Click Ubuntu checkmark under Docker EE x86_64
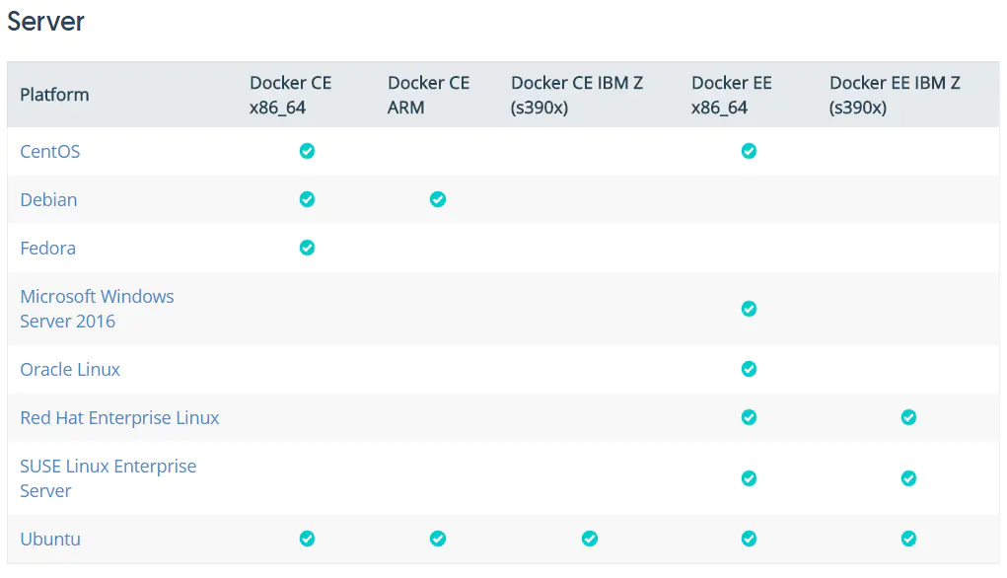 [x=749, y=539]
